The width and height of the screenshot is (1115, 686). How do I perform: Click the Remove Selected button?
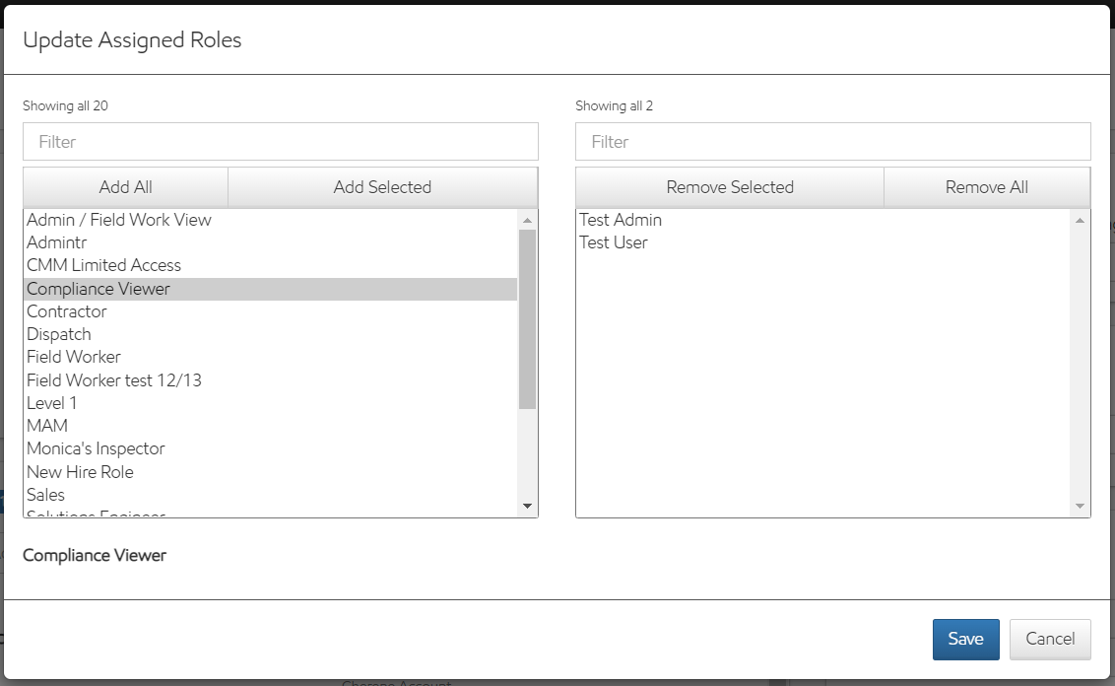[729, 187]
